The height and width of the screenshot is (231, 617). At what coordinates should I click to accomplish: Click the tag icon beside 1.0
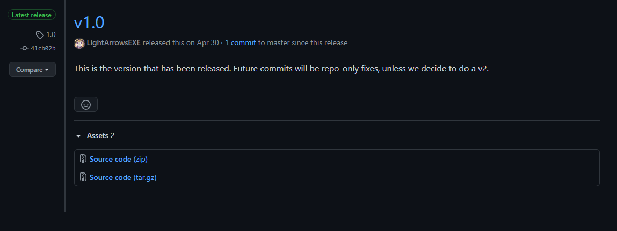(x=40, y=35)
